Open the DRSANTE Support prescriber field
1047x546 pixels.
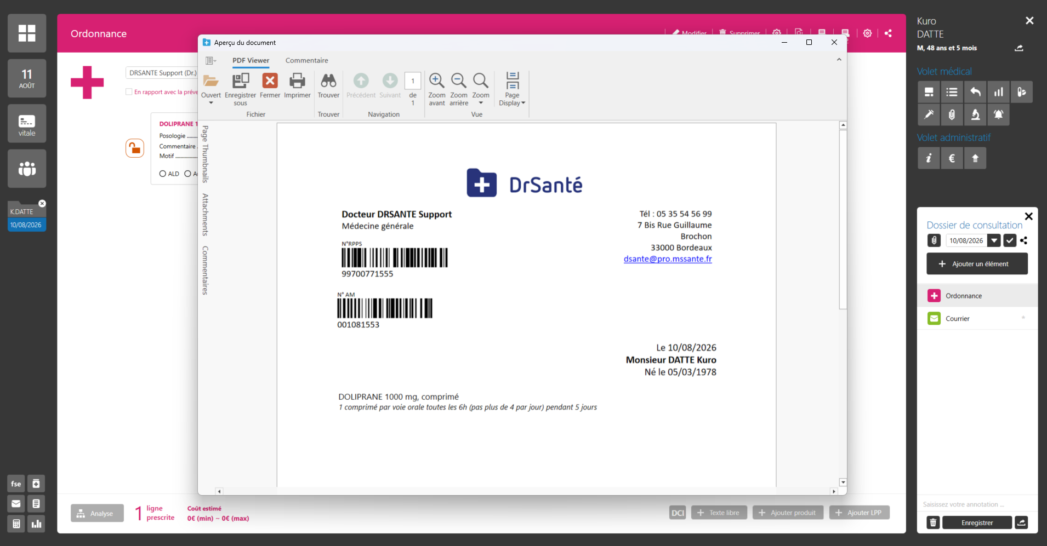tap(162, 73)
